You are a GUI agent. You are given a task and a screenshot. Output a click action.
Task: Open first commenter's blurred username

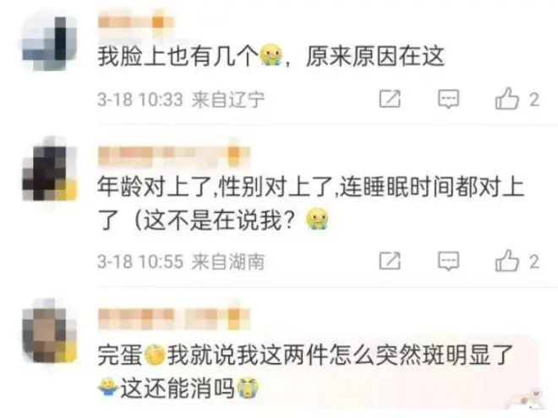click(135, 22)
